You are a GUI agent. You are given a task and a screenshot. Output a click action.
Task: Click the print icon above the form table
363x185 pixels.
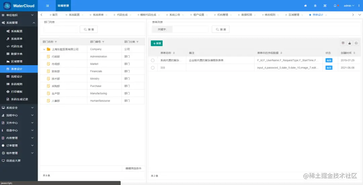[x=356, y=43]
